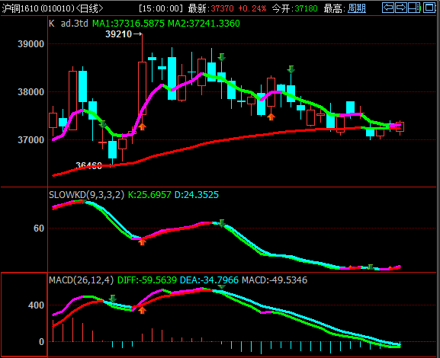This screenshot has width=440, height=358.
Task: Click the D:24.3525 value
Action: tap(197, 195)
